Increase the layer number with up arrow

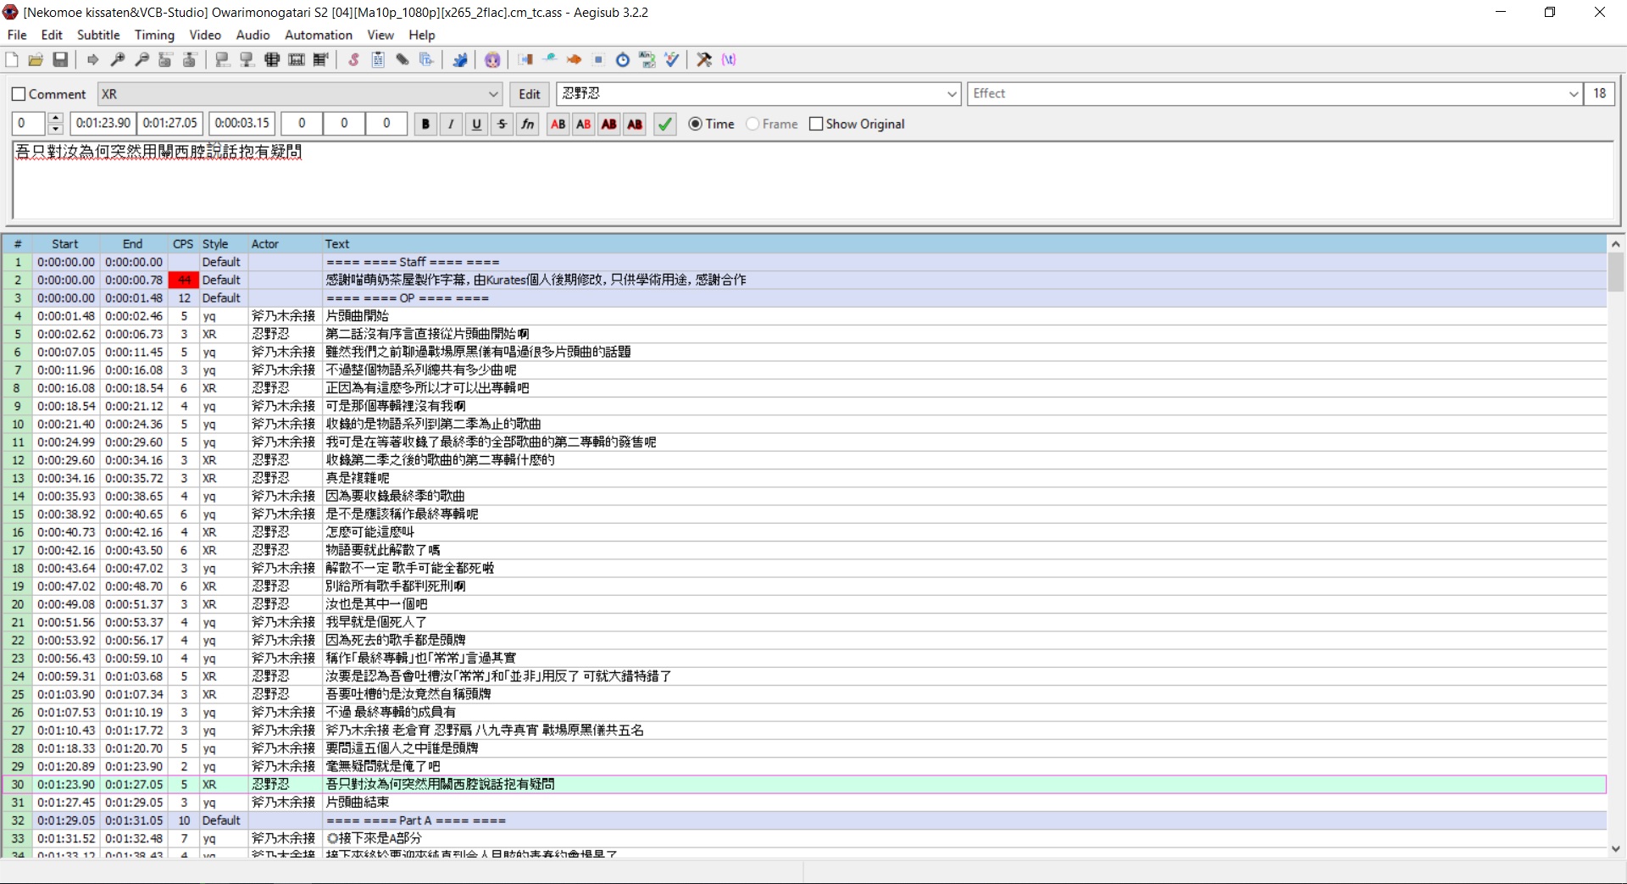[55, 119]
